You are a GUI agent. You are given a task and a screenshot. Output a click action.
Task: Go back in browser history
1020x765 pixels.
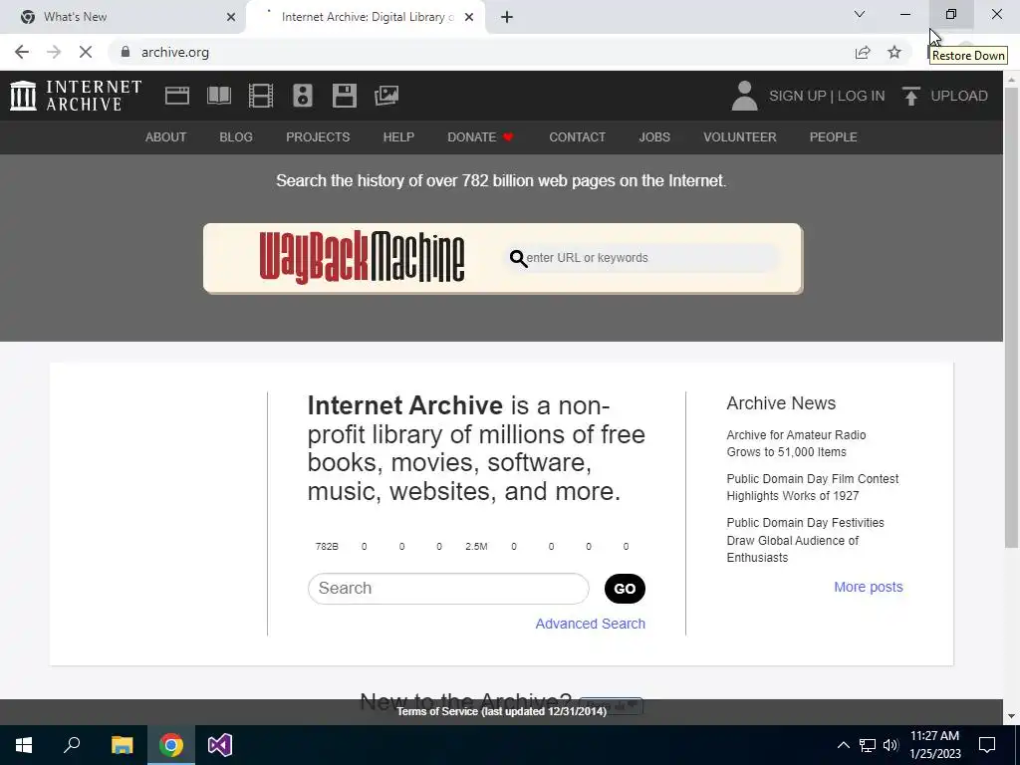click(22, 52)
